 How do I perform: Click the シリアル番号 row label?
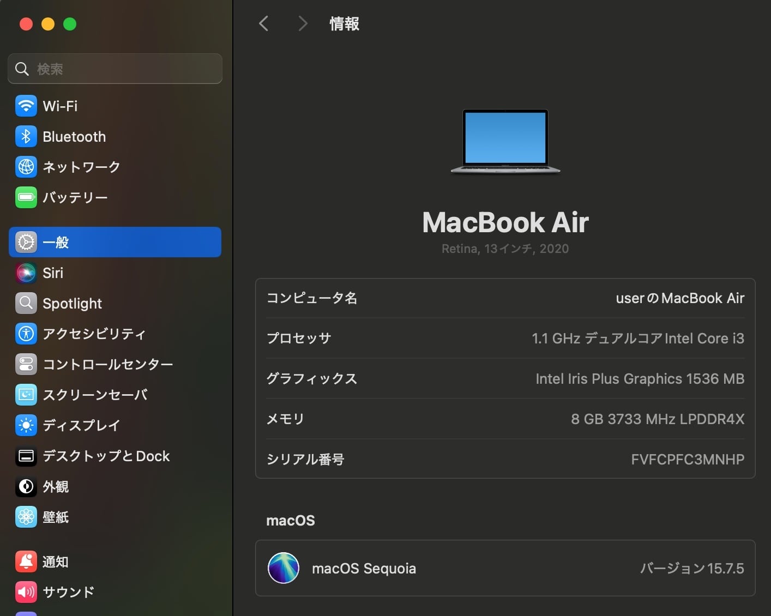(305, 460)
